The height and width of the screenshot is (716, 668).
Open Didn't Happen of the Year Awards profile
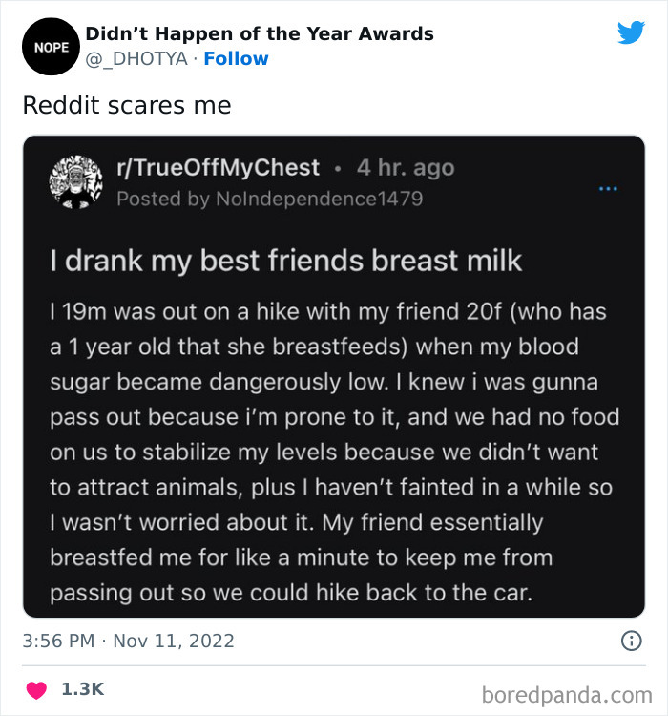[260, 33]
